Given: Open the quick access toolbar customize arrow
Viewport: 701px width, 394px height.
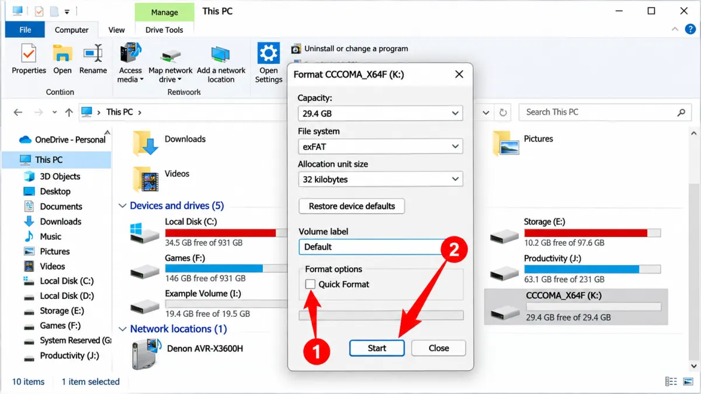Looking at the screenshot, I should 67,12.
